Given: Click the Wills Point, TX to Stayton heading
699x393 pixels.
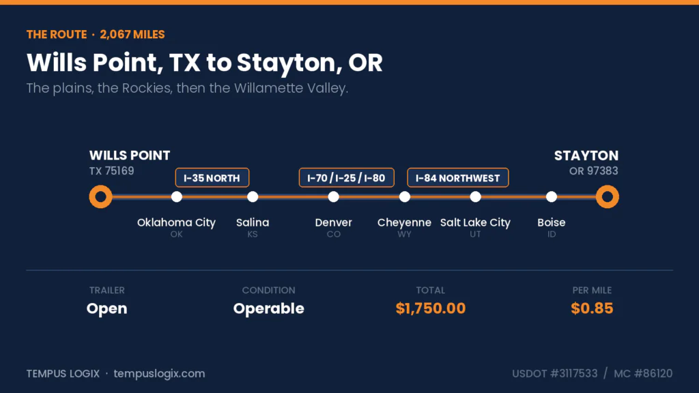Looking at the screenshot, I should (205, 63).
